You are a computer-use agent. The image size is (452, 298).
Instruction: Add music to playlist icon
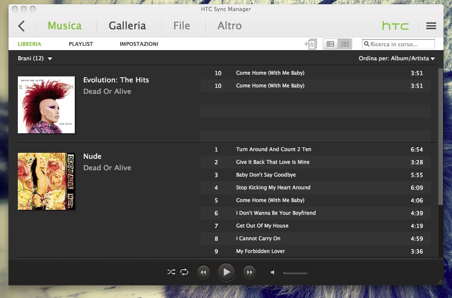[x=311, y=44]
